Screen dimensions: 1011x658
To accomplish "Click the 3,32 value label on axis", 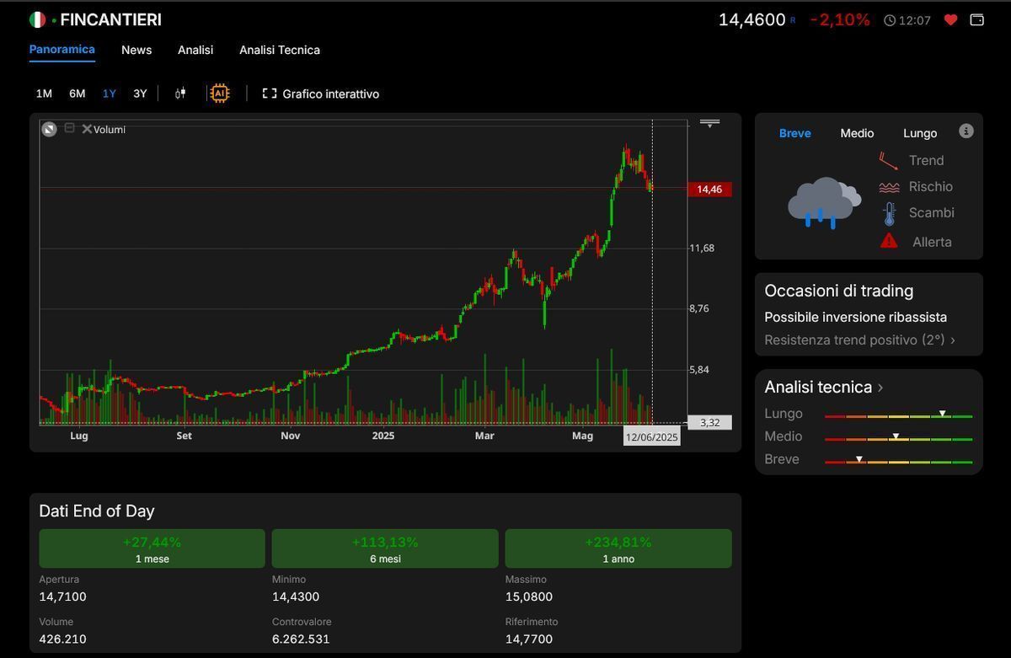I will (710, 423).
